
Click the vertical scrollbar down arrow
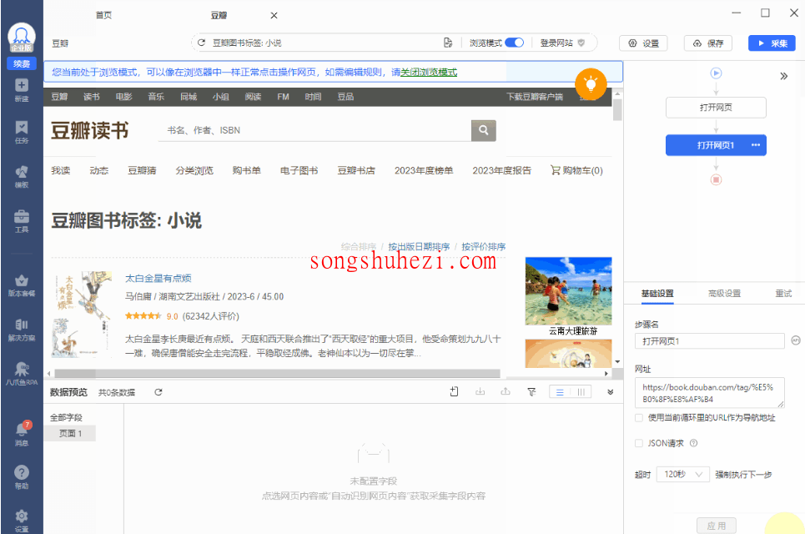[x=617, y=362]
